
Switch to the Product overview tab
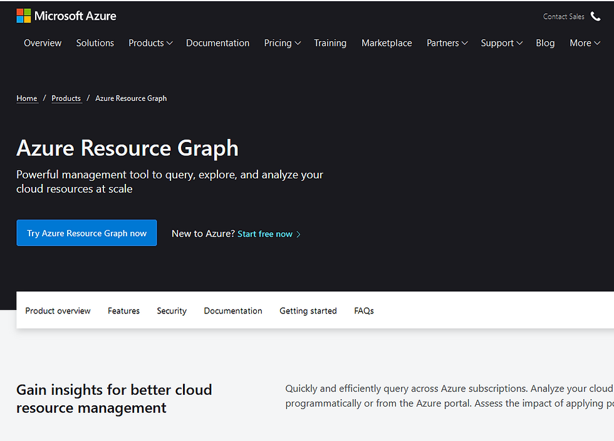point(58,311)
